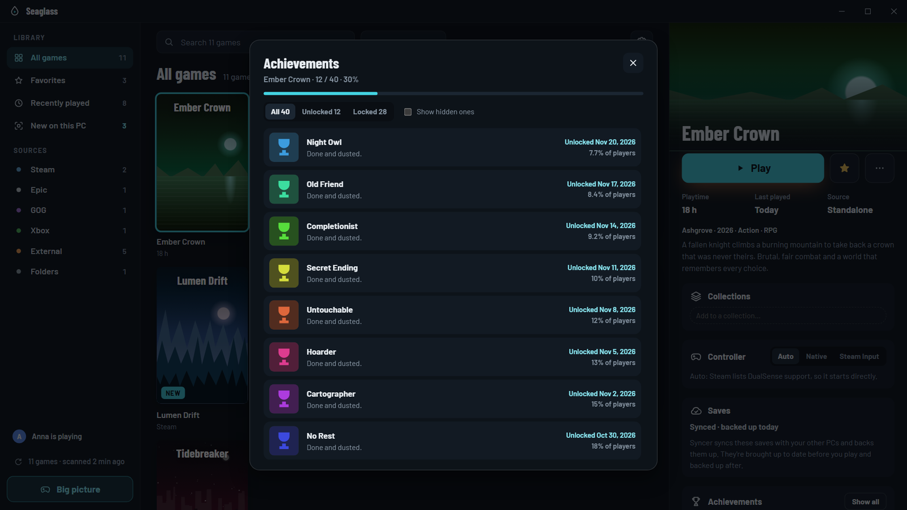Filter library by Steam source
Image resolution: width=907 pixels, height=510 pixels.
point(70,169)
